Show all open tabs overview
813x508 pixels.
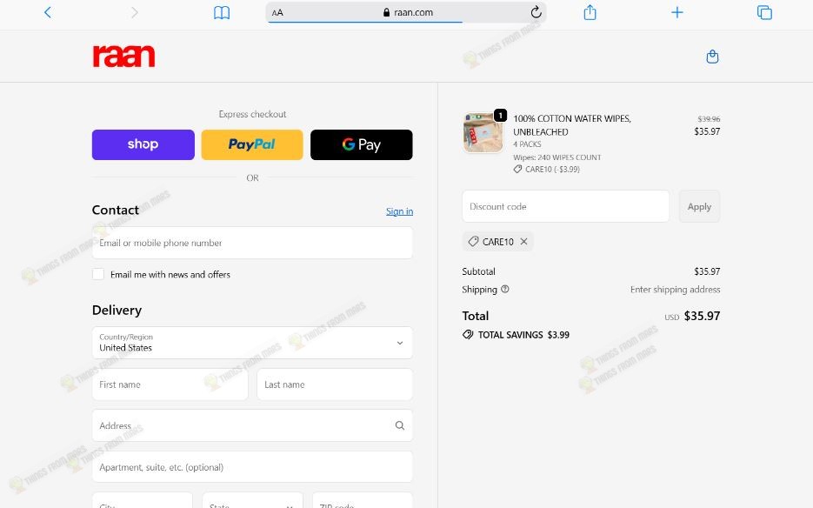(x=764, y=12)
